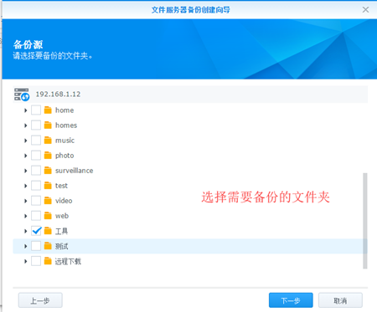Screen dimensions: 377x312
Task: Check the homes folder checkbox
Action: point(36,125)
